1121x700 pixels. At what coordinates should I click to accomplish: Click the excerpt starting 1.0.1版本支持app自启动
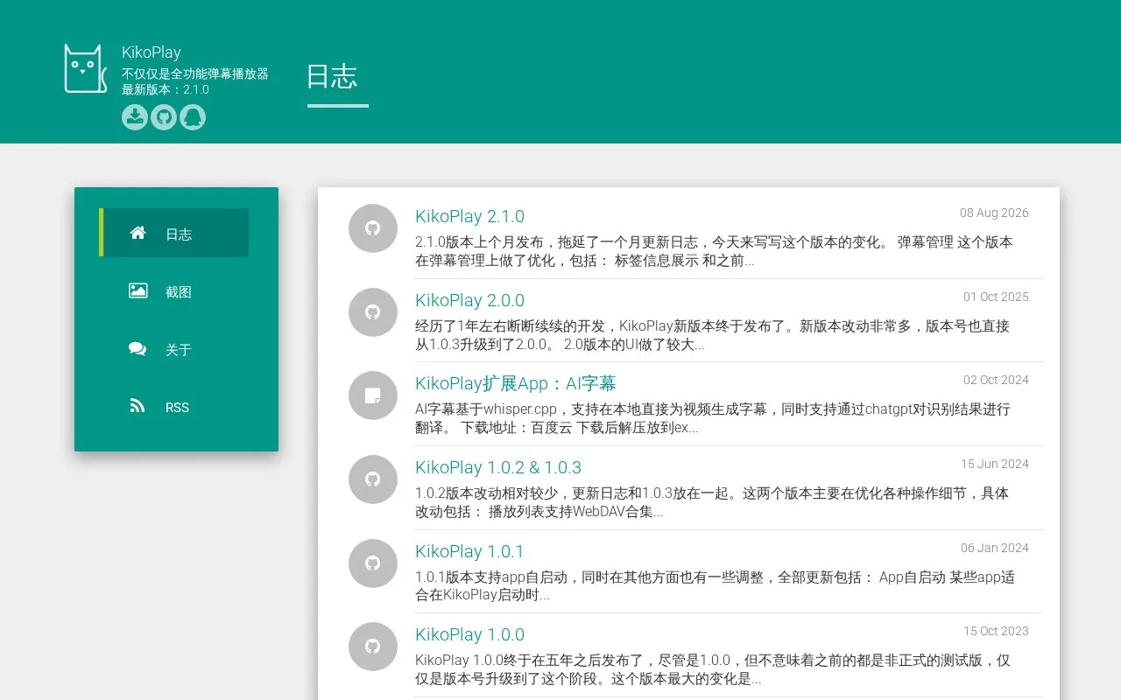click(715, 586)
